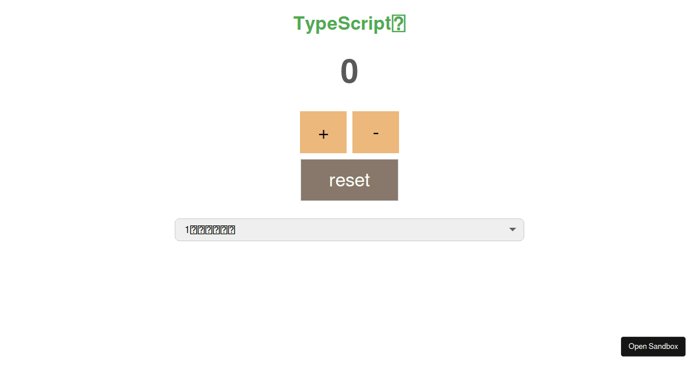
Task: Click the triangle icon in the select box
Action: 513,230
